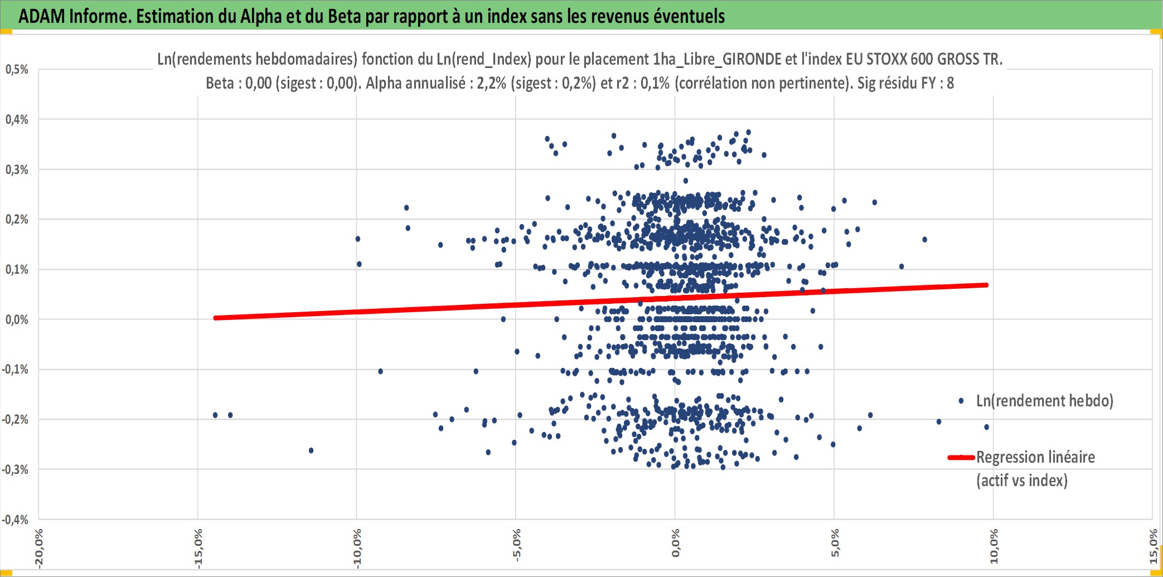Viewport: 1163px width, 577px height.
Task: Select the -0,2% vertical axis label
Action: pos(15,419)
